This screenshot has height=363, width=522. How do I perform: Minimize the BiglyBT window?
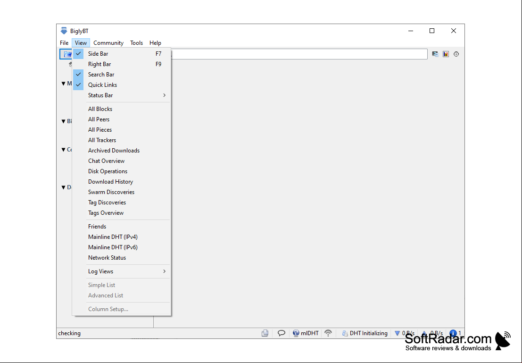point(411,31)
